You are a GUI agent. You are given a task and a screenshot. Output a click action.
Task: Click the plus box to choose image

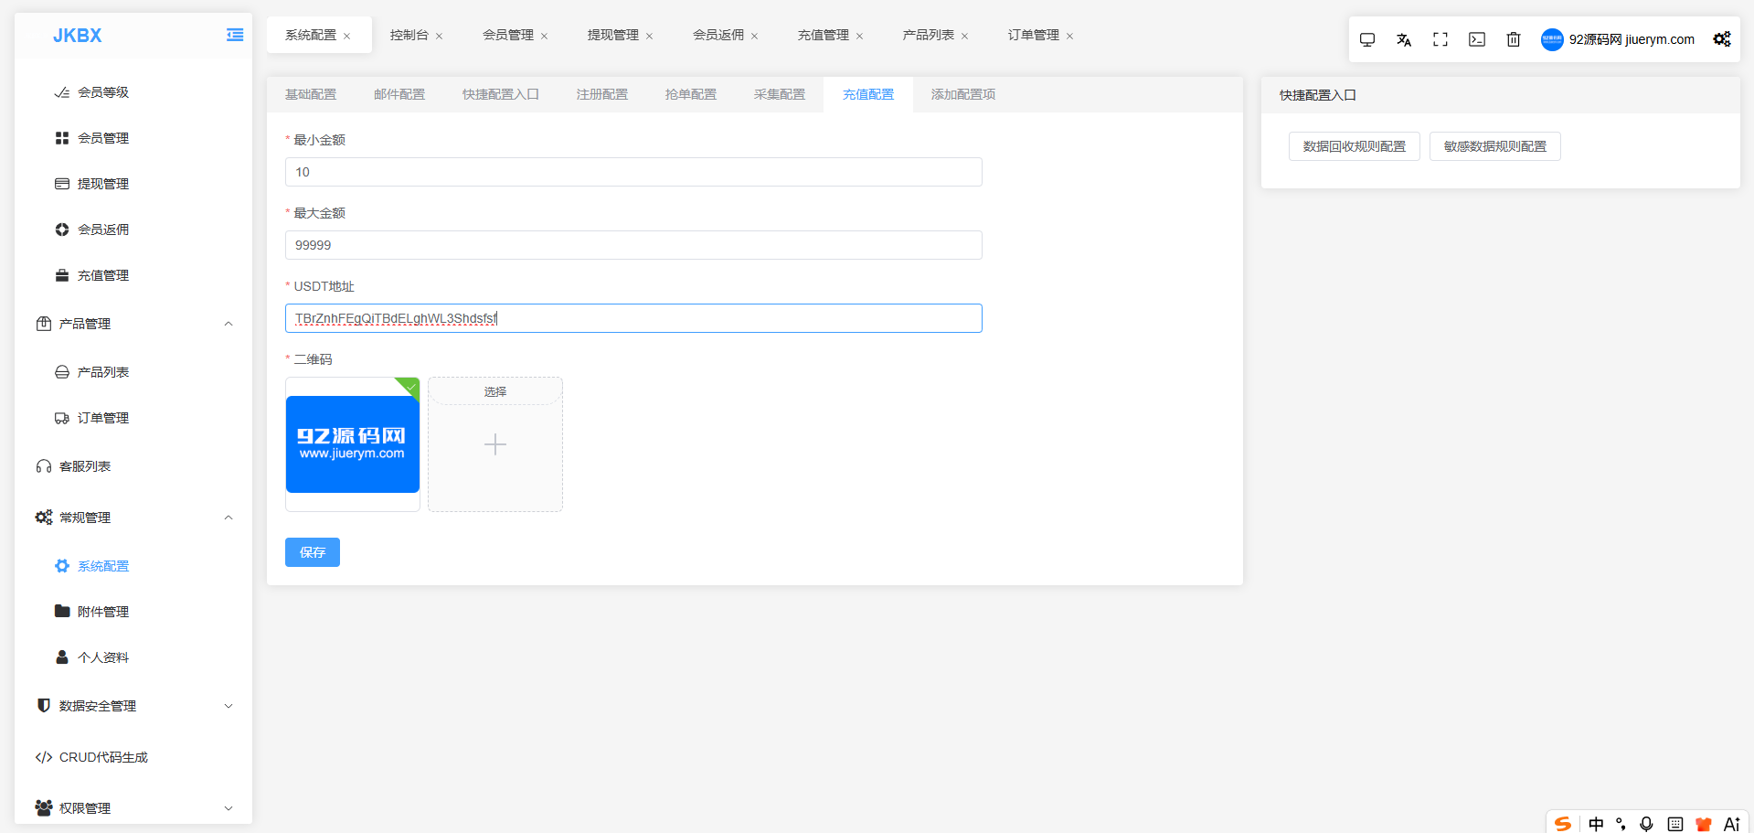click(495, 444)
